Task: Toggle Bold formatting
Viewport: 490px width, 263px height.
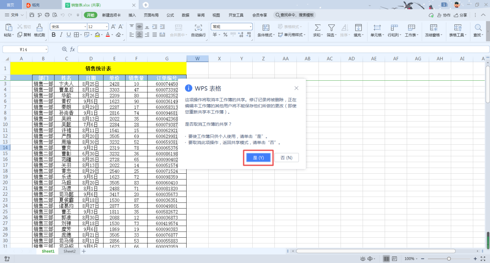Action: (x=53, y=35)
